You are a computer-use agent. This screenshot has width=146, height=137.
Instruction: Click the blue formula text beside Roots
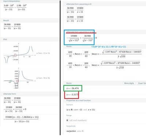[109, 47]
